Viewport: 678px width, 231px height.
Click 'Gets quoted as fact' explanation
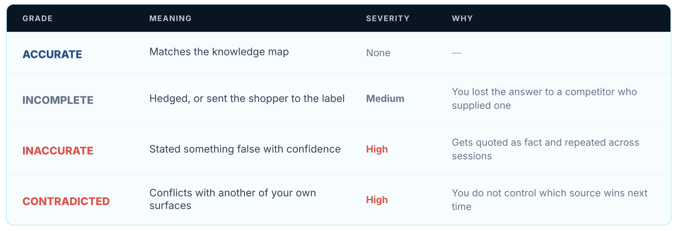(x=545, y=149)
